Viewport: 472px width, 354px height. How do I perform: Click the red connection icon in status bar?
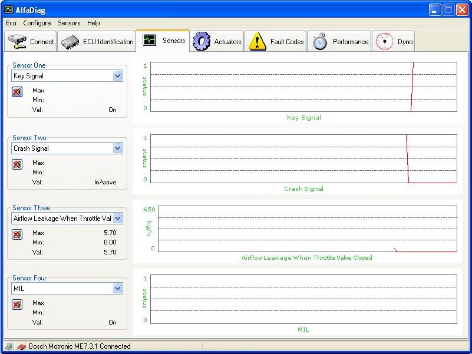click(21, 346)
